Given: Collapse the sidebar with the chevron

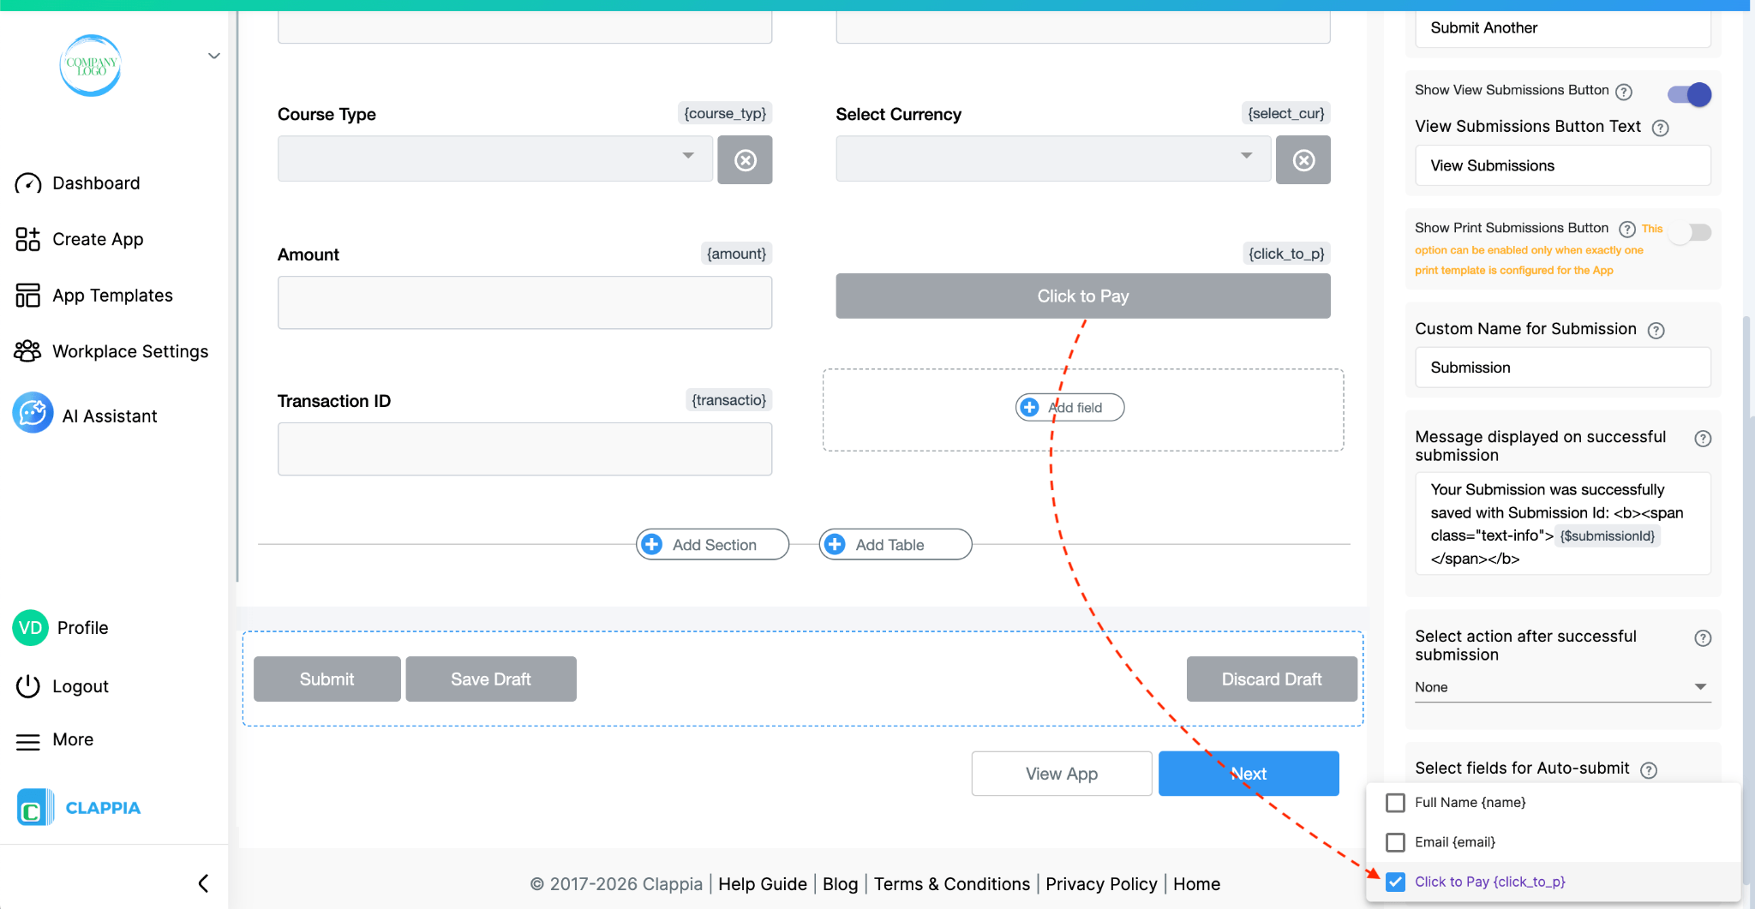Looking at the screenshot, I should point(203,882).
